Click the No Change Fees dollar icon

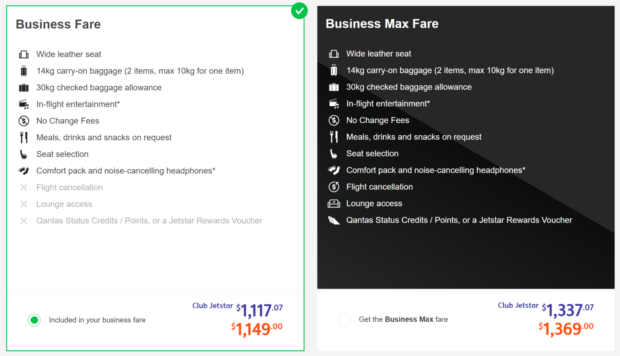[24, 121]
